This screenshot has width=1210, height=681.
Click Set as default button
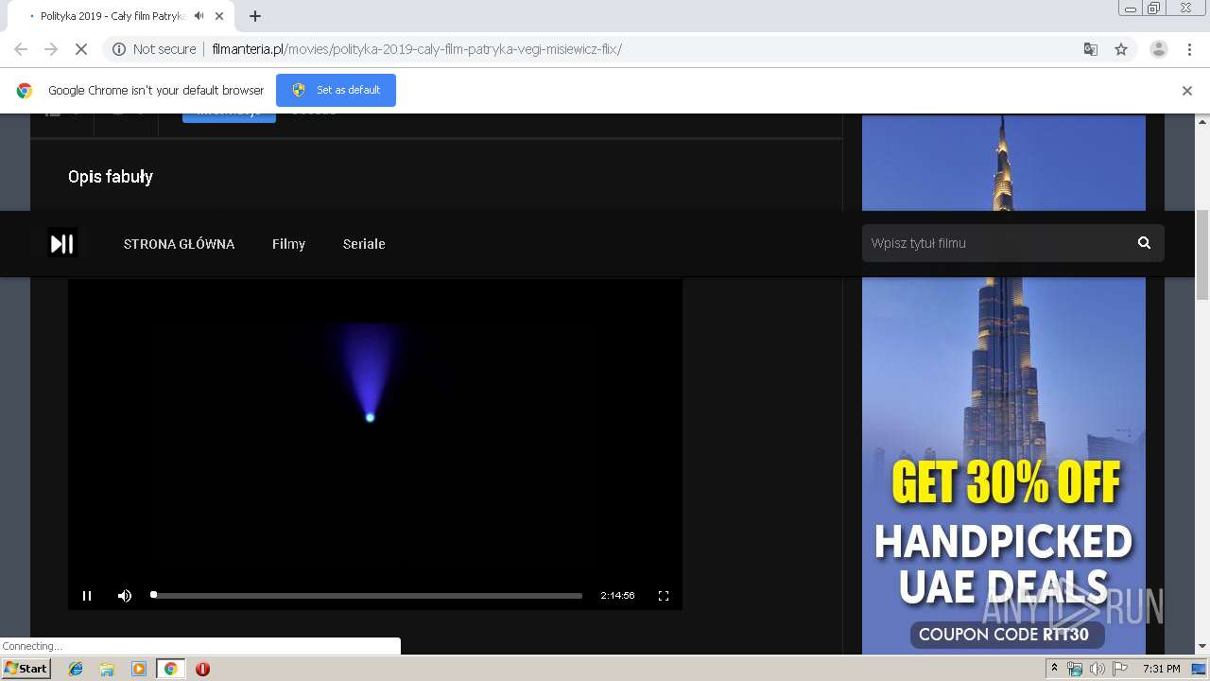[x=336, y=90]
